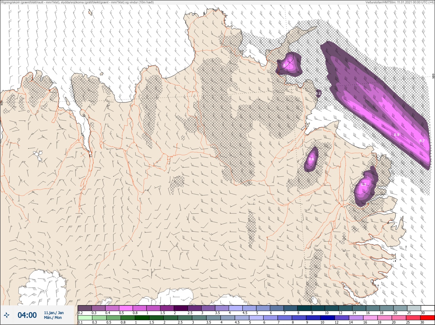This screenshot has height=325, width=435.
Task: Pick the white swatch at 30 in the top legend
Action: (x=428, y=308)
